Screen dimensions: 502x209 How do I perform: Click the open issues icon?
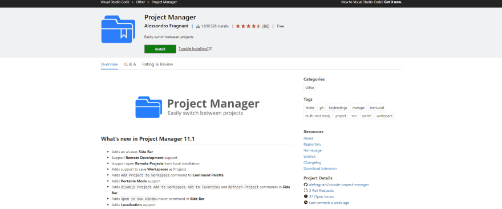[306, 196]
